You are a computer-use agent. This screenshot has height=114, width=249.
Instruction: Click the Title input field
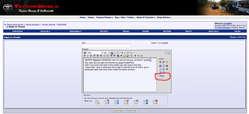pyautogui.click(x=106, y=45)
